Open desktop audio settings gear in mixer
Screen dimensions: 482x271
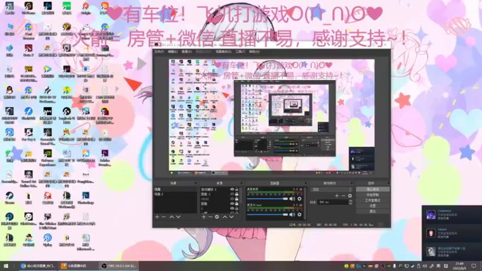tap(299, 199)
